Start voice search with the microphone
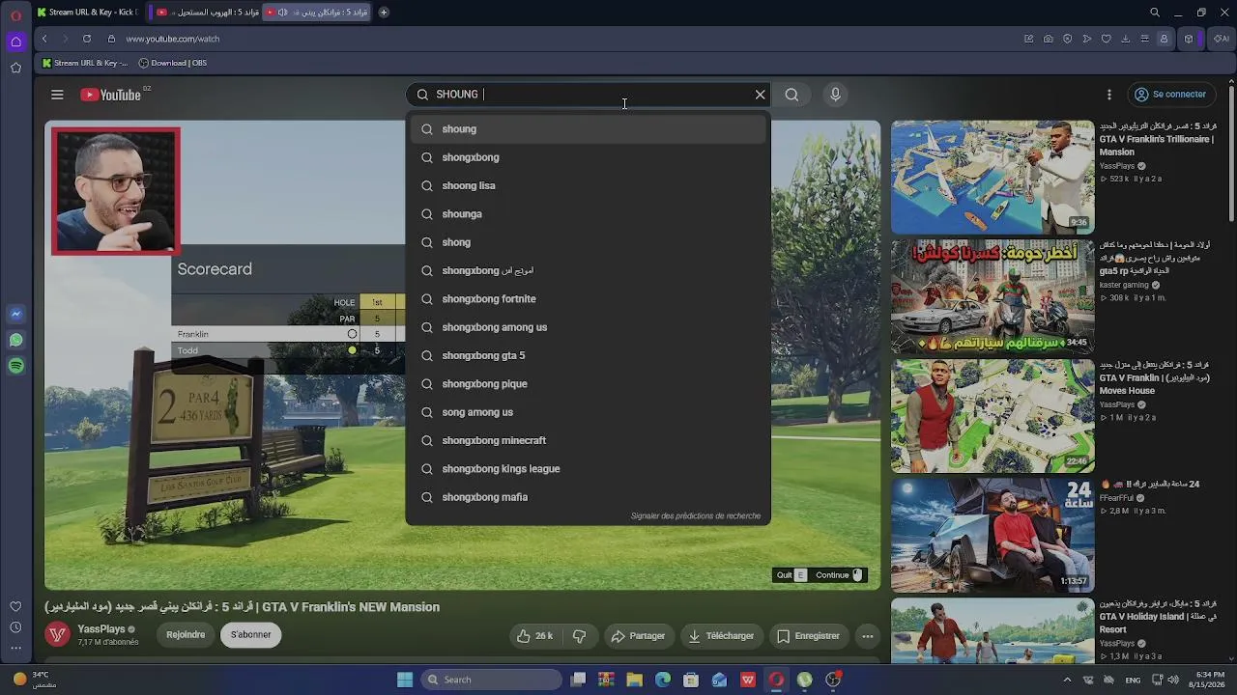Screen dimensions: 1237x695 click(x=836, y=95)
